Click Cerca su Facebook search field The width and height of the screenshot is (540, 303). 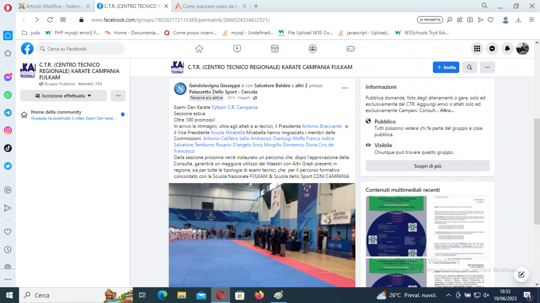tap(81, 49)
